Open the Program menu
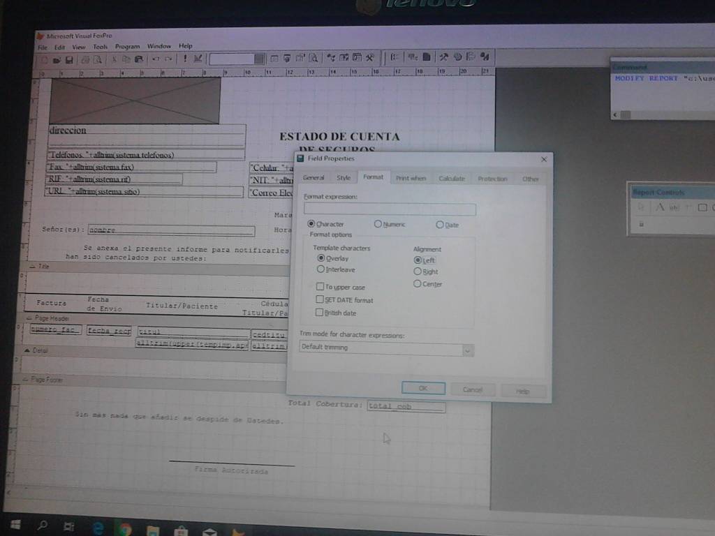715x536 pixels. [127, 47]
